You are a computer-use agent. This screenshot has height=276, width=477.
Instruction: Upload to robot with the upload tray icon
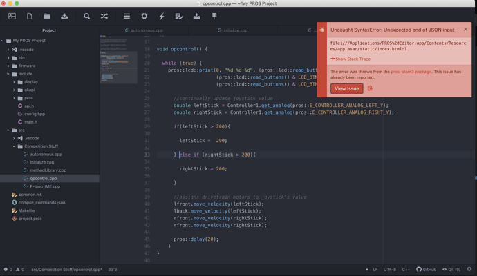click(x=196, y=16)
